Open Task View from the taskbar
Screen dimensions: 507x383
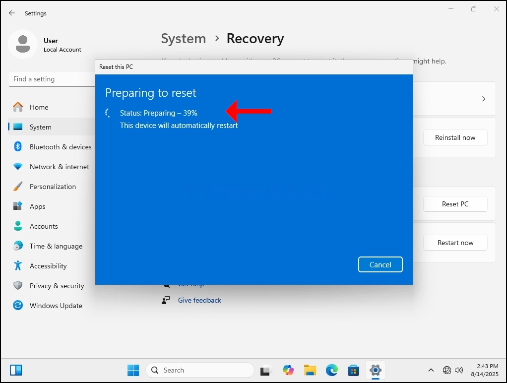click(266, 371)
